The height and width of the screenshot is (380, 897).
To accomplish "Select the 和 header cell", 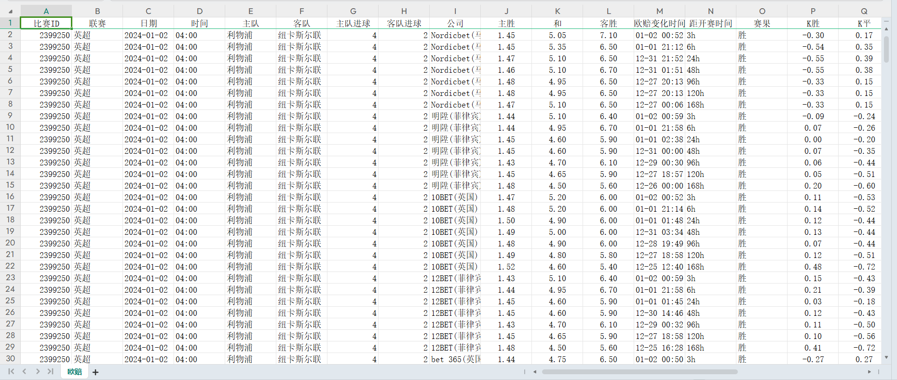I will (557, 23).
